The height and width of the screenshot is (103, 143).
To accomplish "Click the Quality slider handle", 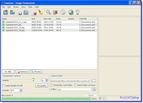I will tap(33, 80).
